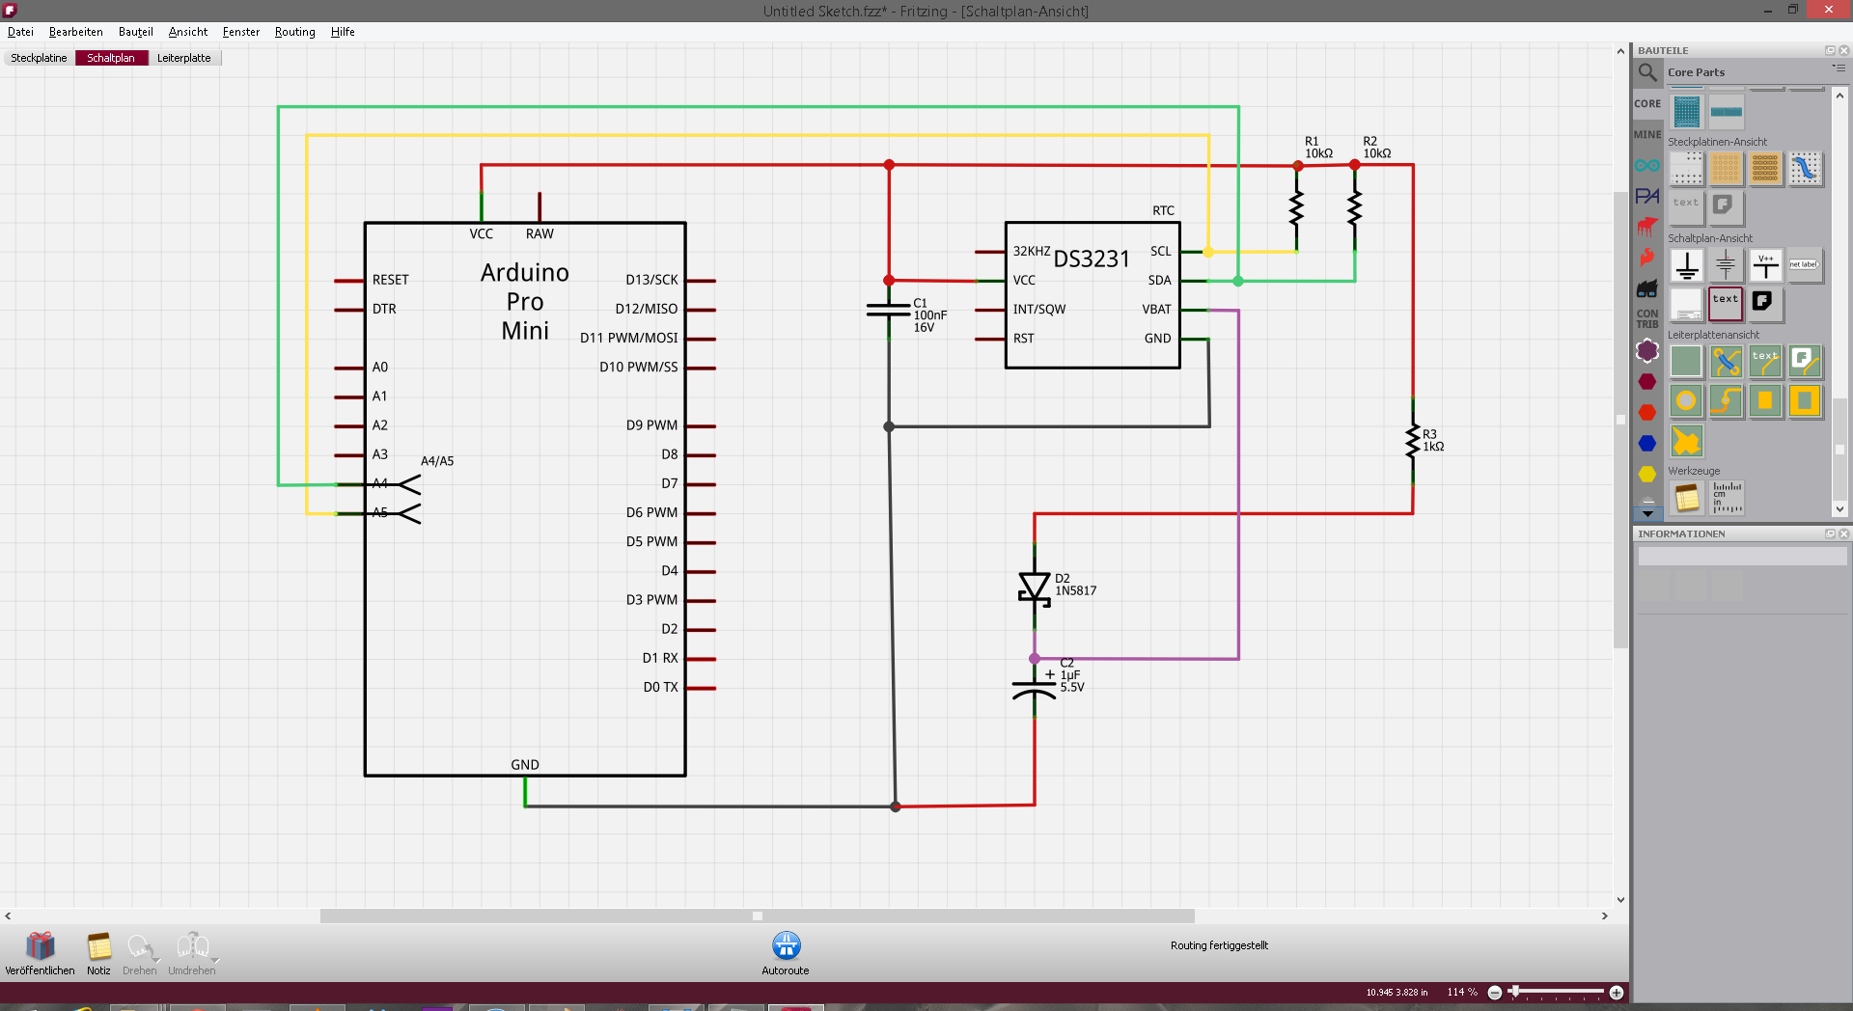Open the parts bin options menu
Image resolution: width=1853 pixels, height=1011 pixels.
pyautogui.click(x=1839, y=69)
